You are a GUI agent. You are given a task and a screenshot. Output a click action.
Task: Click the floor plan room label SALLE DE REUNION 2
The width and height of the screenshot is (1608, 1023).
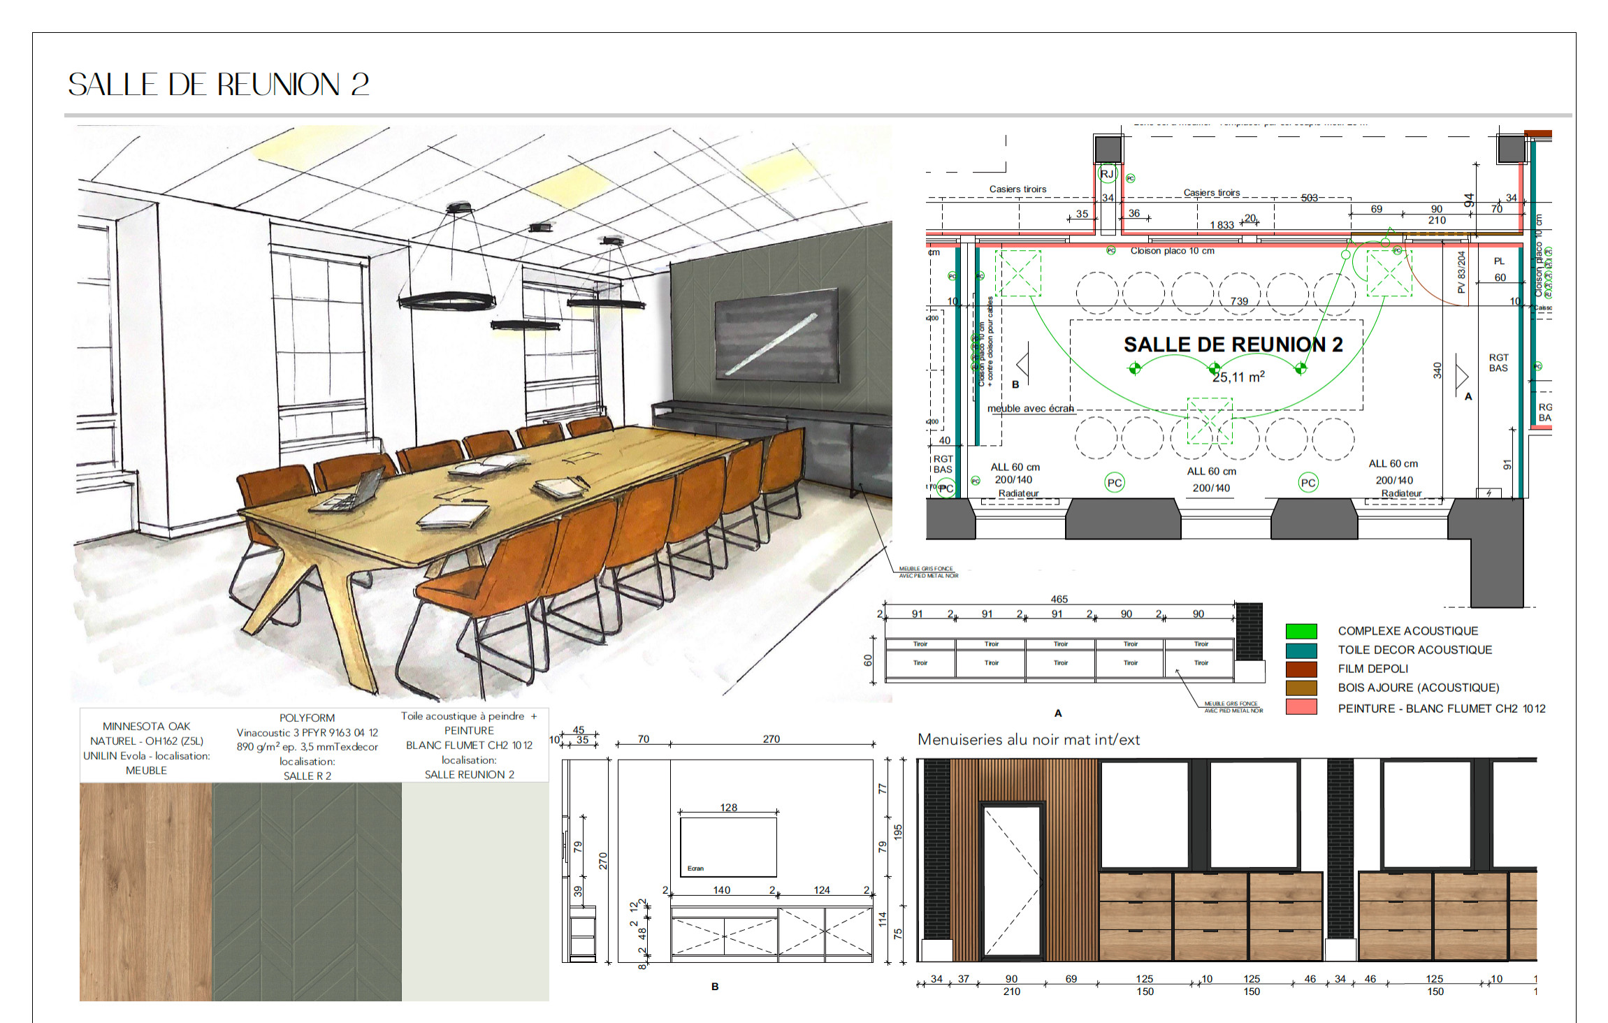1233,344
